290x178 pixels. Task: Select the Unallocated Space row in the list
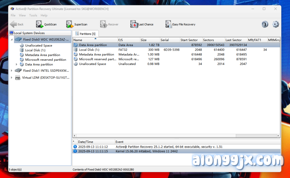[x=92, y=64]
